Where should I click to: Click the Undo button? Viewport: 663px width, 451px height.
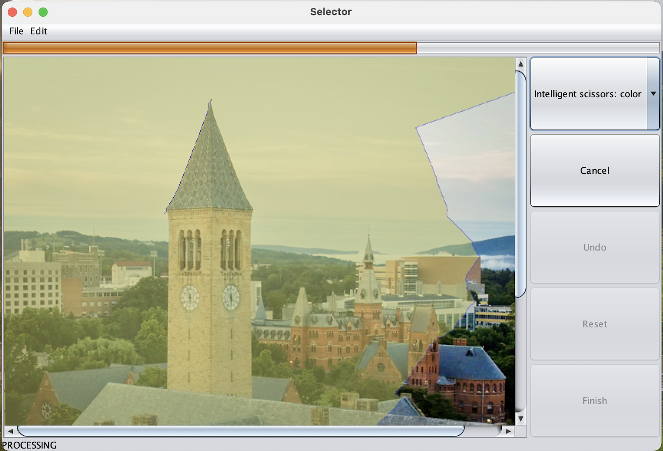(594, 248)
